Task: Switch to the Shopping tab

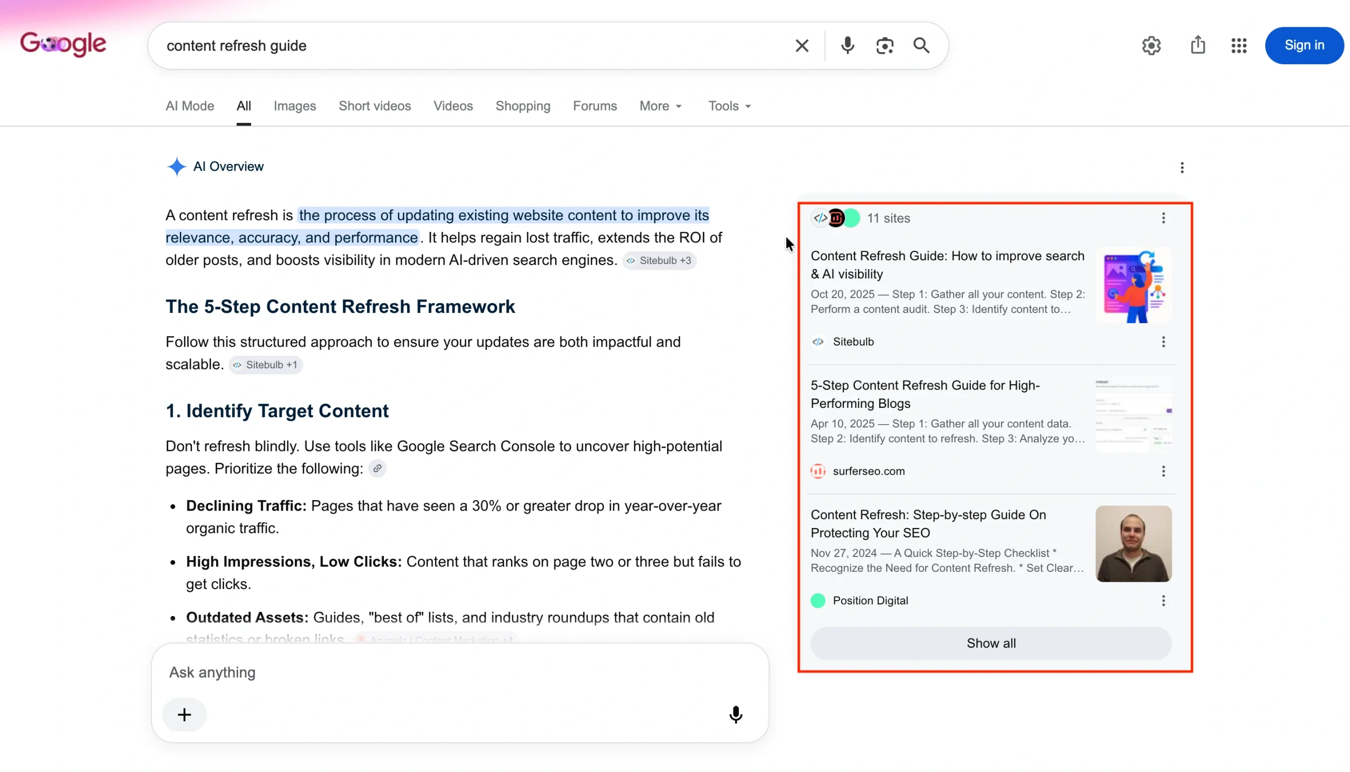Action: pyautogui.click(x=523, y=106)
